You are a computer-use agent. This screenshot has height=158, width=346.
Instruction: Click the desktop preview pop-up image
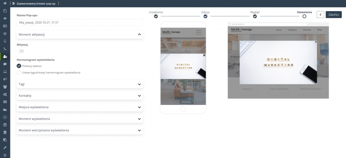278,62
